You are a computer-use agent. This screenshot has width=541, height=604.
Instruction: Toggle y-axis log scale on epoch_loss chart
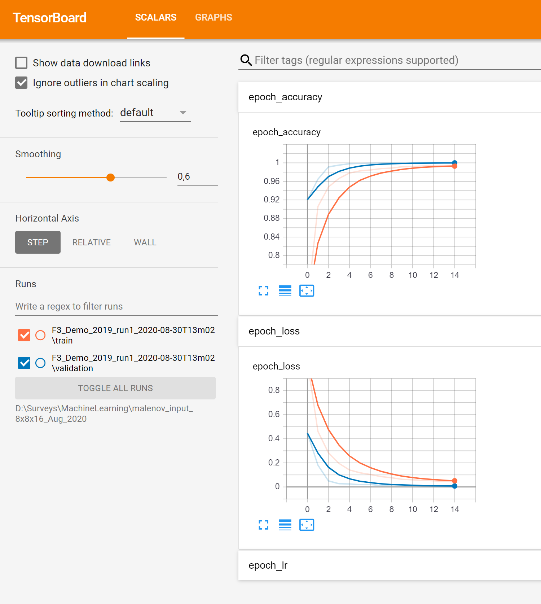pos(285,525)
